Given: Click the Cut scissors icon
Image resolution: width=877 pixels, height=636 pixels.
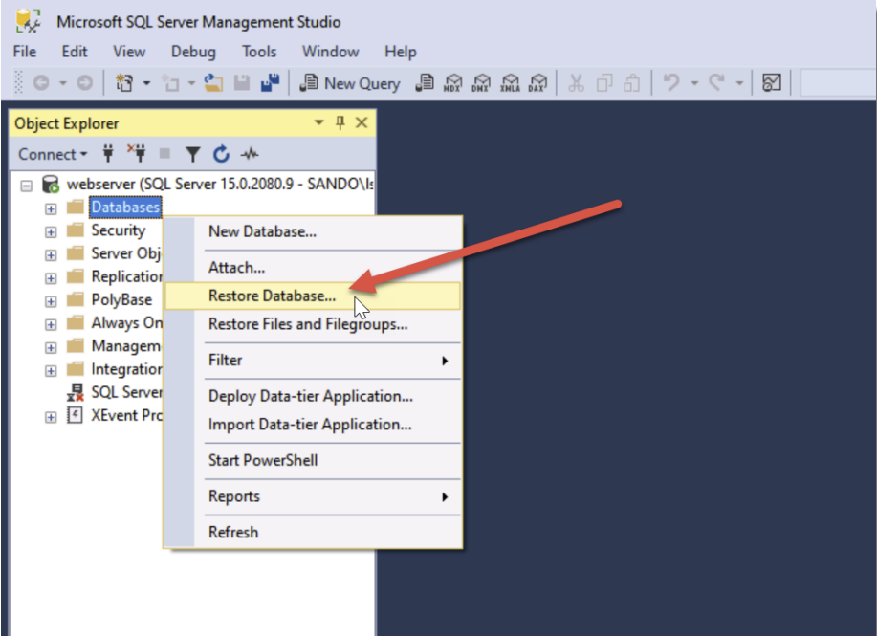Looking at the screenshot, I should 576,83.
